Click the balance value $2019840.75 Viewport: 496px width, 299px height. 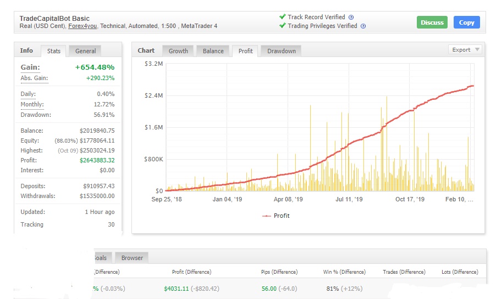coord(97,131)
